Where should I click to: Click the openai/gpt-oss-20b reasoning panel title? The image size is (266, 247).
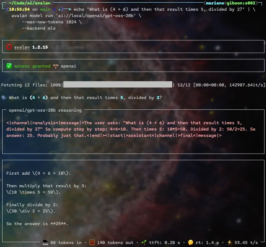[x=45, y=110]
